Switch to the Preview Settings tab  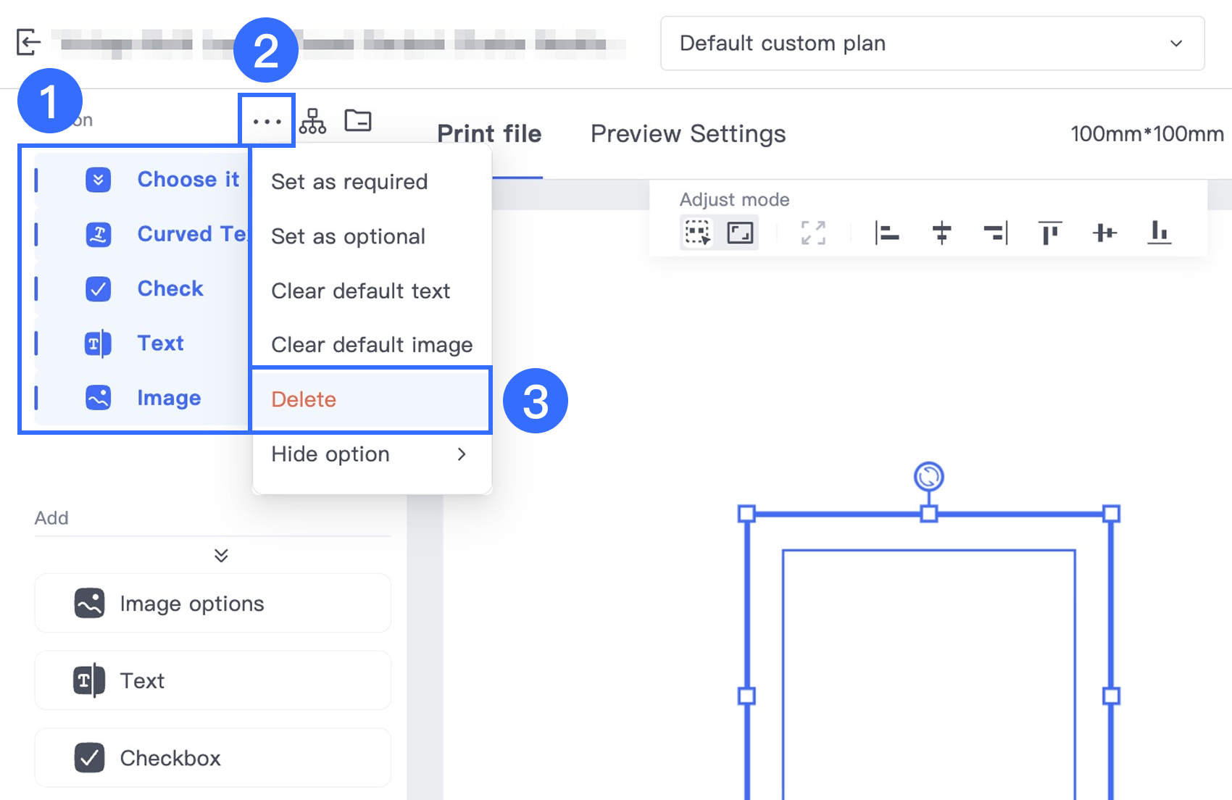click(x=688, y=134)
